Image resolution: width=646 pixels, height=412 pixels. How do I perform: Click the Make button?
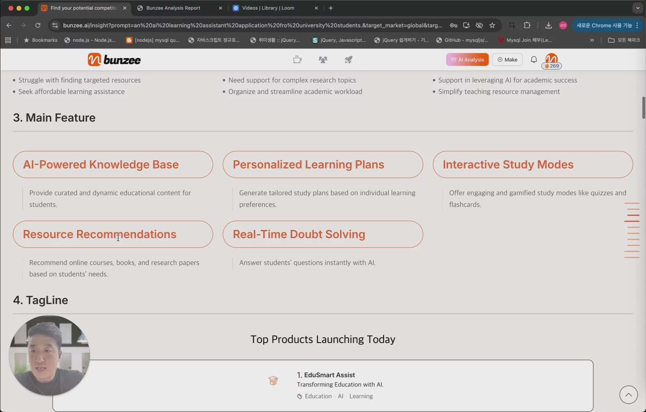pyautogui.click(x=507, y=60)
